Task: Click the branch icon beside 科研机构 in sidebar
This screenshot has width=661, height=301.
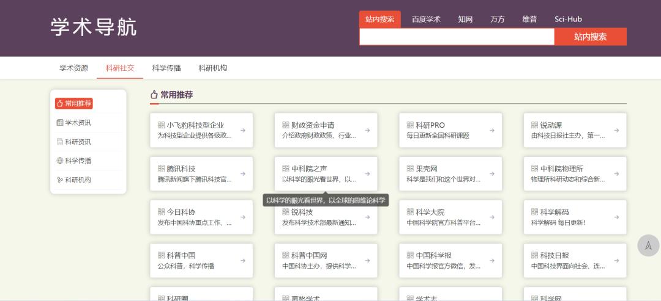Action: point(60,180)
